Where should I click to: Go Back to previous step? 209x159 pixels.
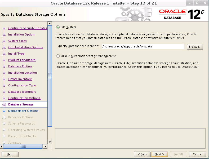[x=142, y=154]
